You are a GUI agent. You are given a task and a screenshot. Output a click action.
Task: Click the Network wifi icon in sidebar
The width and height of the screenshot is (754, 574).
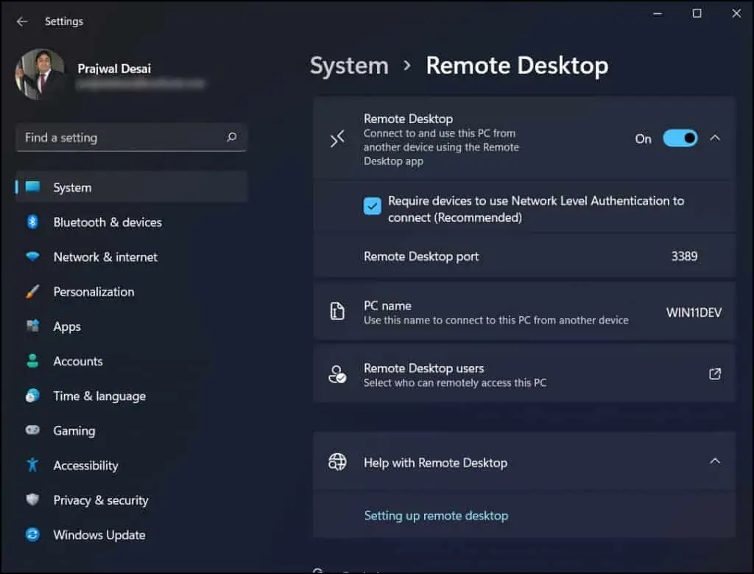[32, 256]
